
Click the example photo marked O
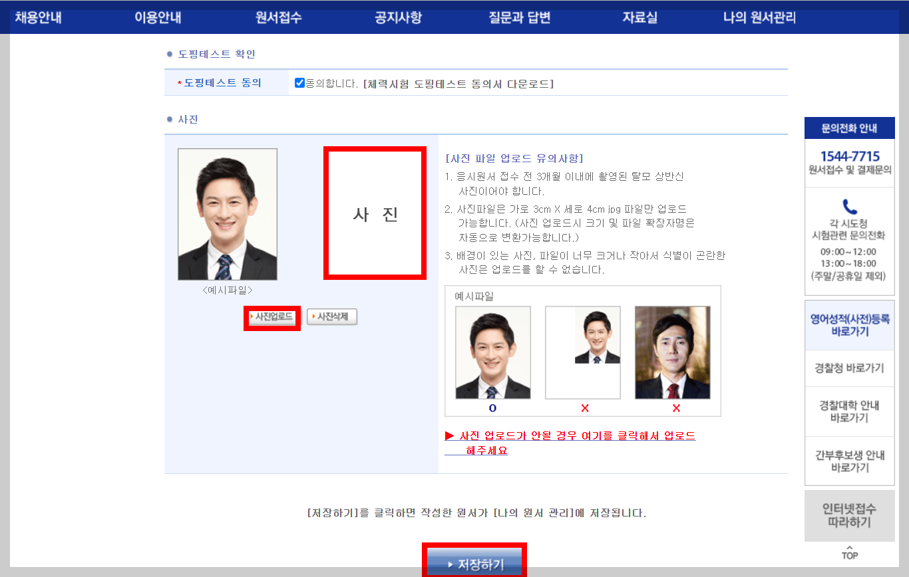pos(493,352)
